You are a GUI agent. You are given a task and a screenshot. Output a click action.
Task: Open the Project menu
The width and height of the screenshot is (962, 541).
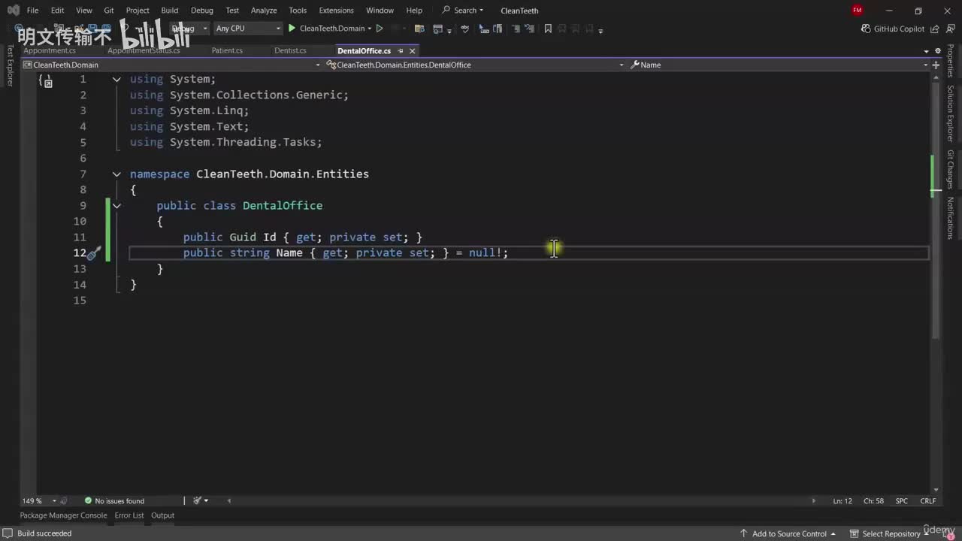pos(138,11)
